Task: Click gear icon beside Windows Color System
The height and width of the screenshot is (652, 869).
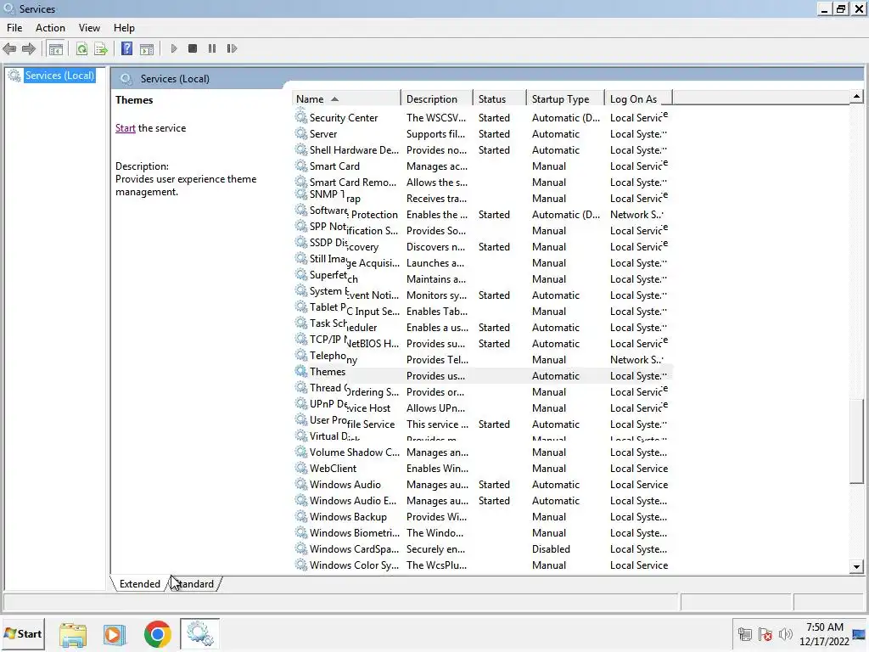Action: click(301, 565)
